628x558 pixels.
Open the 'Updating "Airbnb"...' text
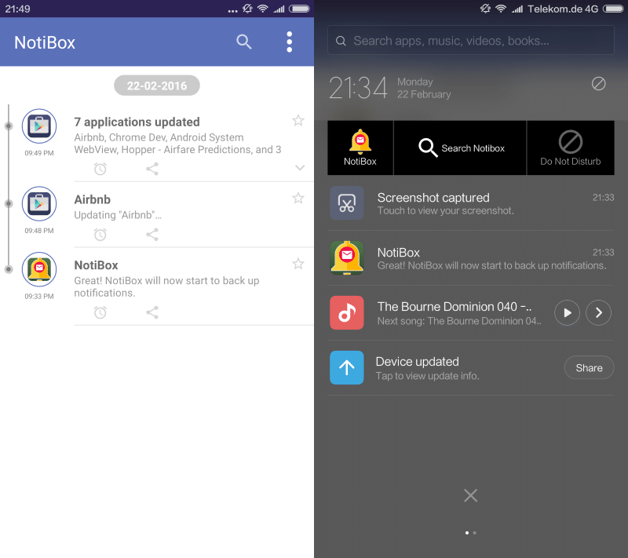[118, 215]
